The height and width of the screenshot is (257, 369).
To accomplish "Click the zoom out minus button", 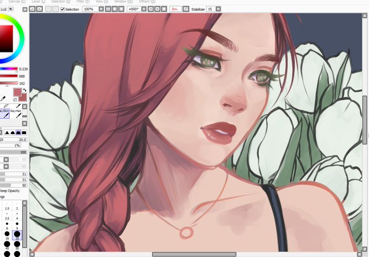I will 108,9.
